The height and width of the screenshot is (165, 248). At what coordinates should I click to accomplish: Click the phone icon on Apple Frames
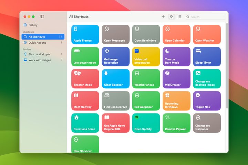coord(75,29)
